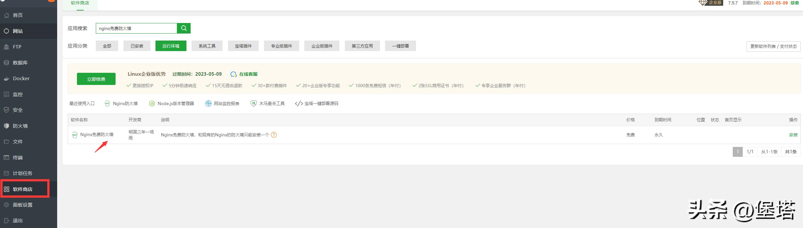This screenshot has height=228, width=803.
Task: Filter by 全部 category
Action: pyautogui.click(x=107, y=46)
